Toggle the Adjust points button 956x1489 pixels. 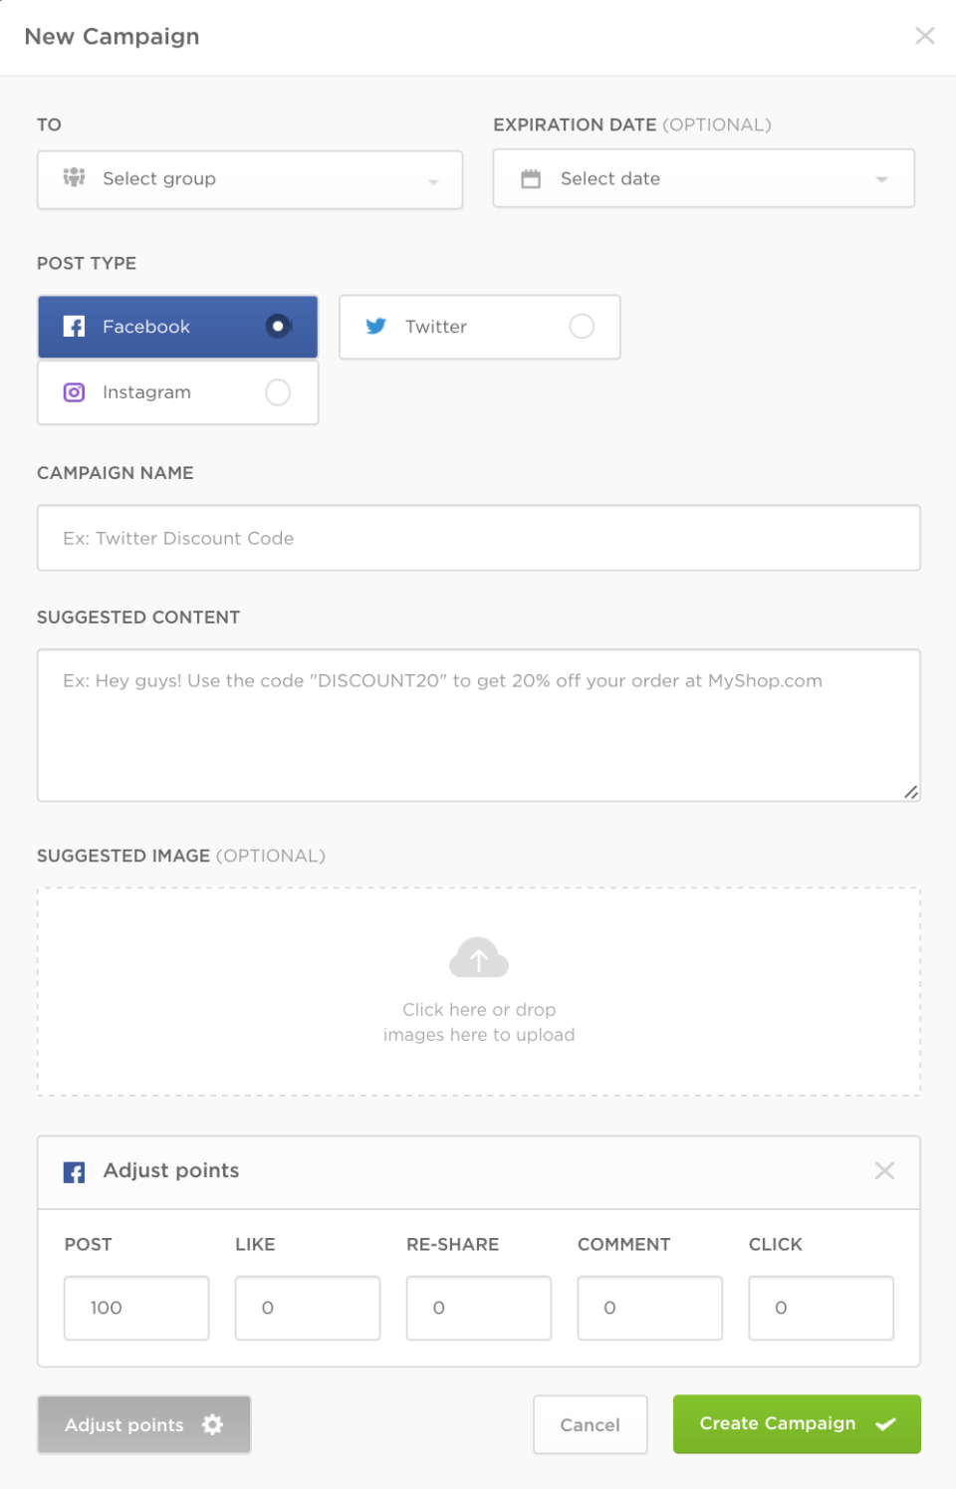pyautogui.click(x=144, y=1424)
